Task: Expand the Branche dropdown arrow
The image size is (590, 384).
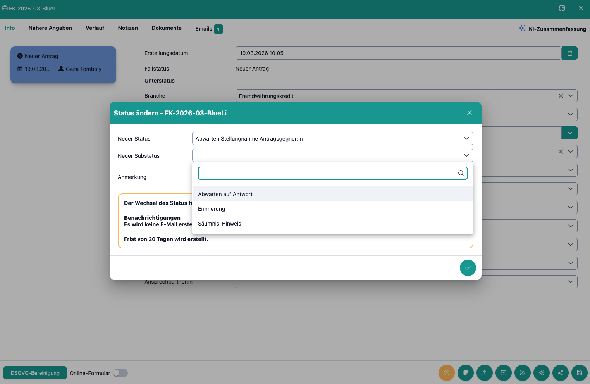Action: click(571, 96)
